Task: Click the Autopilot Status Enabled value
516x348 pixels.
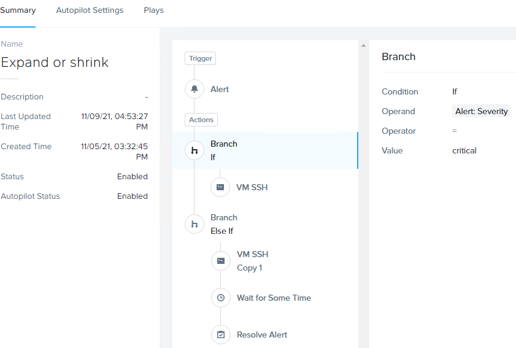Action: tap(133, 196)
